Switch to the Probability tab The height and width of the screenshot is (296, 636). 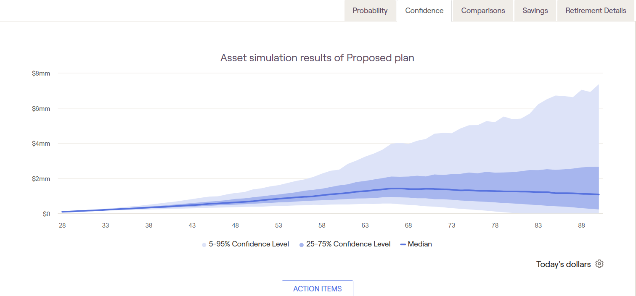point(370,11)
